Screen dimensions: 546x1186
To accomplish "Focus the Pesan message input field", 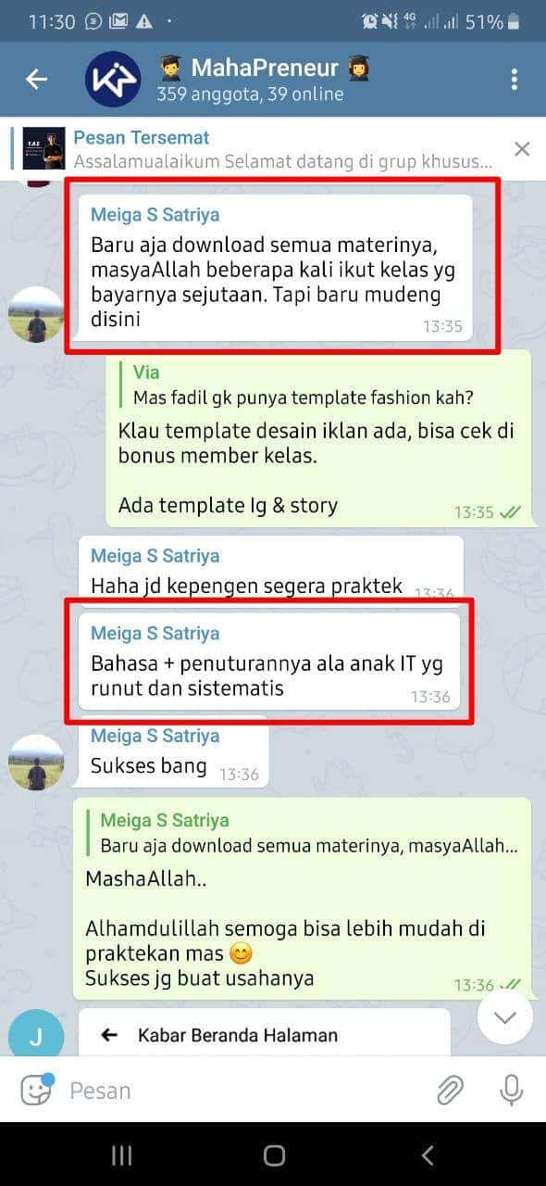I will [245, 1091].
